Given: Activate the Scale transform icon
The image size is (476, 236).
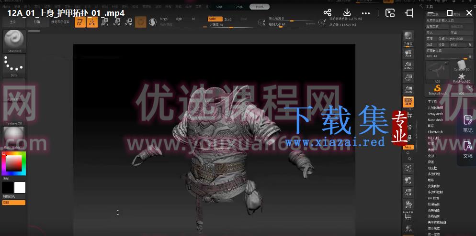Looking at the screenshot, I should 116,22.
